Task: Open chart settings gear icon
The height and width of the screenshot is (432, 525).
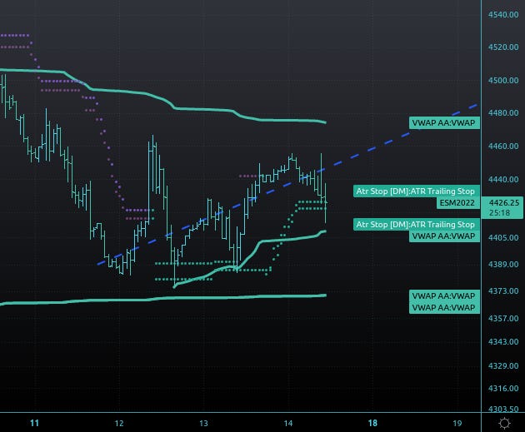Action: coord(504,423)
